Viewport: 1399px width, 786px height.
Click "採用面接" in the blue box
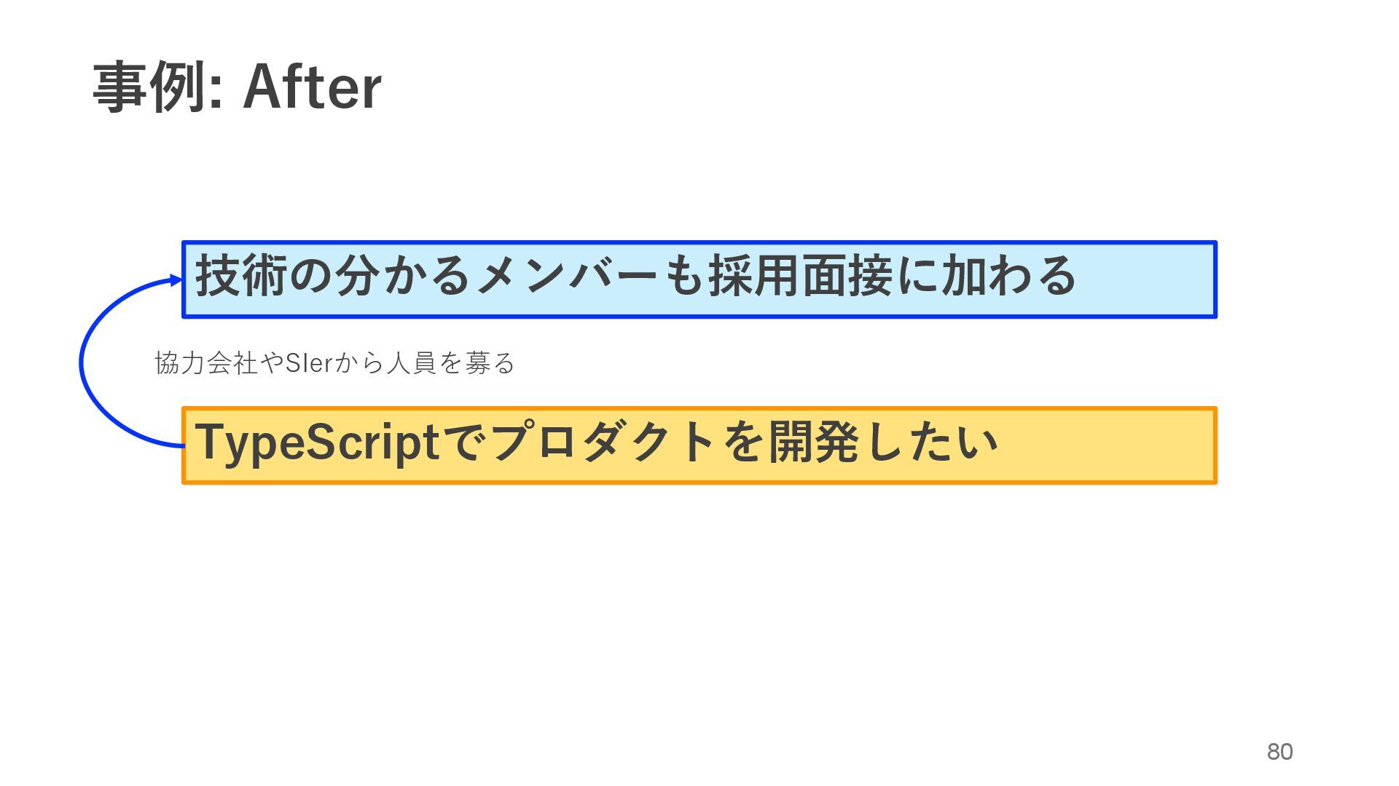pyautogui.click(x=800, y=277)
